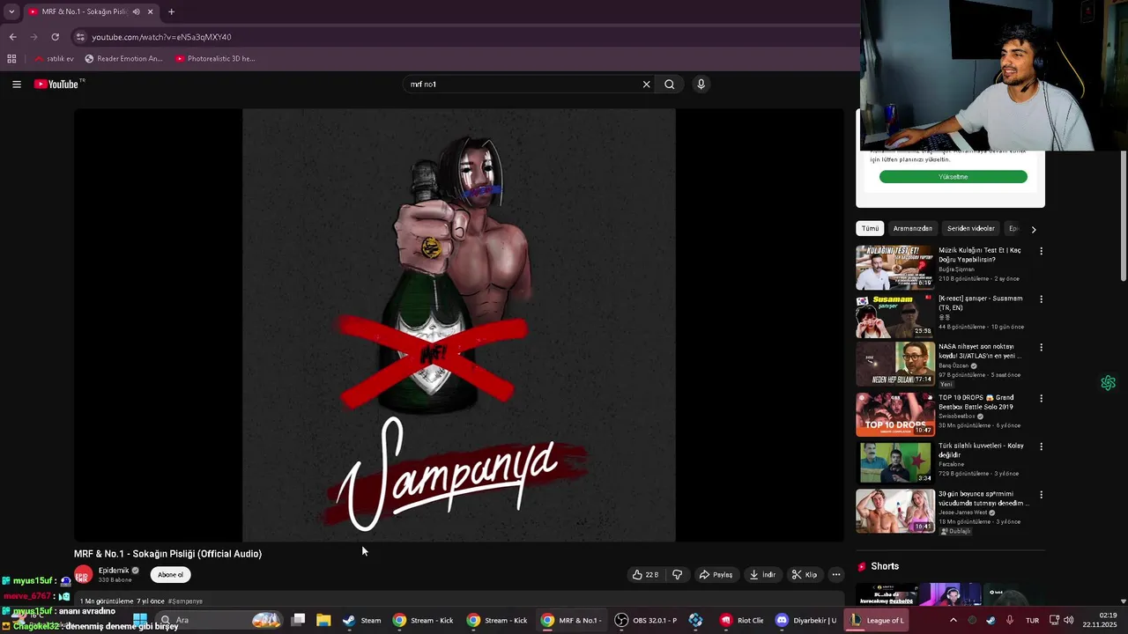Click the green ChatGPT extension icon
Viewport: 1128px width, 634px height.
pos(1108,383)
